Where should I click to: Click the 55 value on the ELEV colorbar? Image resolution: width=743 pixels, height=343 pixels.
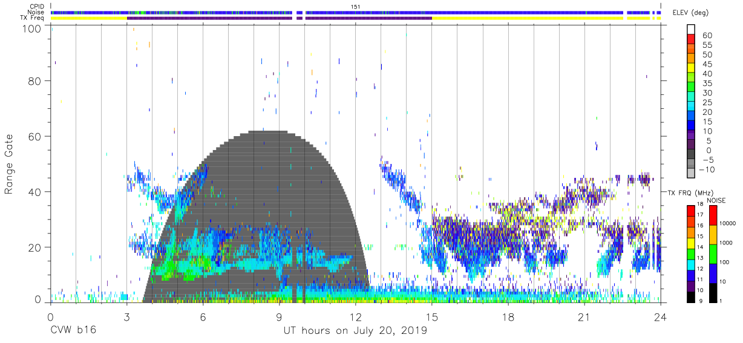click(707, 45)
